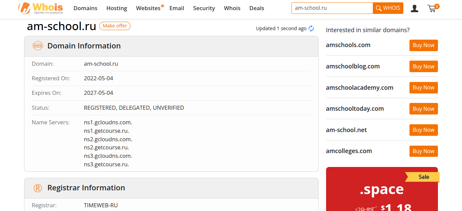Open the Websites menu
This screenshot has width=462, height=211.
(148, 8)
